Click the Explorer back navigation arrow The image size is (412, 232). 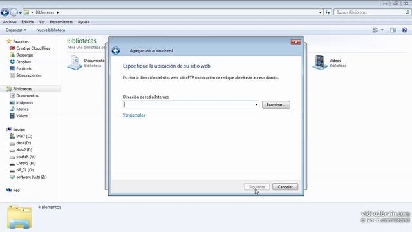pyautogui.click(x=5, y=12)
